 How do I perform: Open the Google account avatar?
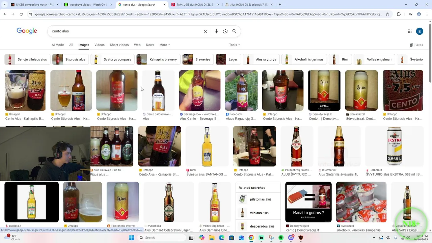pos(420,31)
